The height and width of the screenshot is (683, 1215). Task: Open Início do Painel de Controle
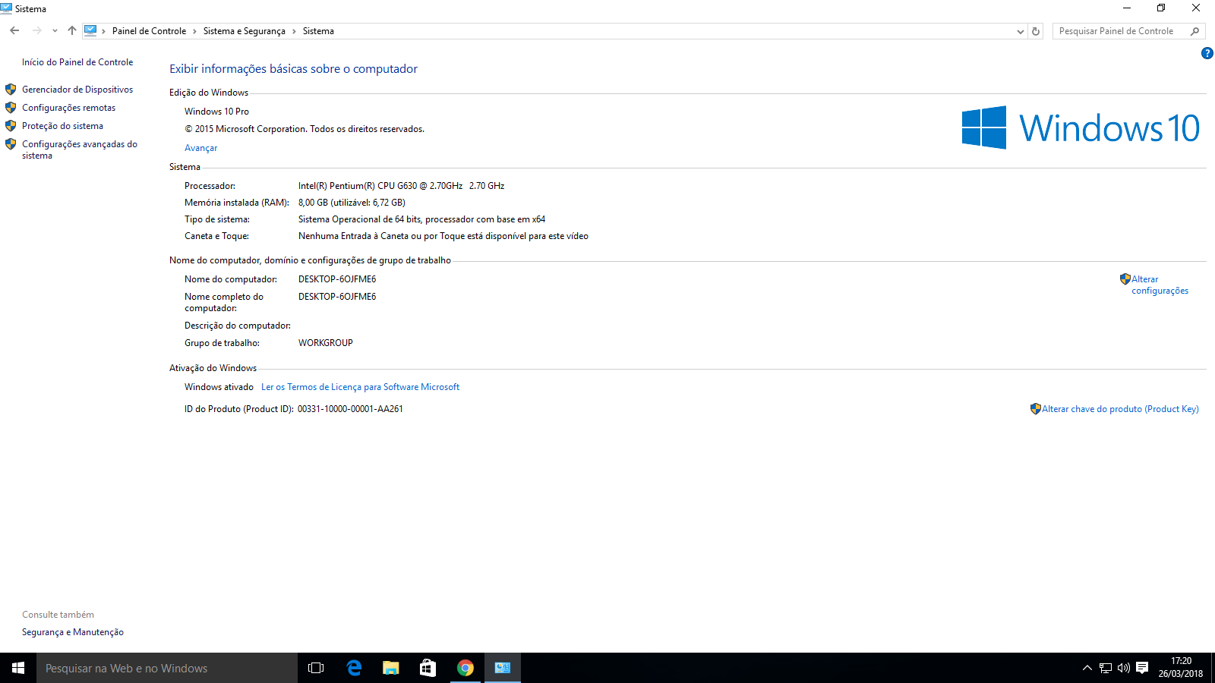point(77,62)
